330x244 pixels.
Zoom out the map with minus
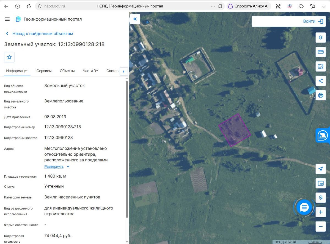click(321, 226)
